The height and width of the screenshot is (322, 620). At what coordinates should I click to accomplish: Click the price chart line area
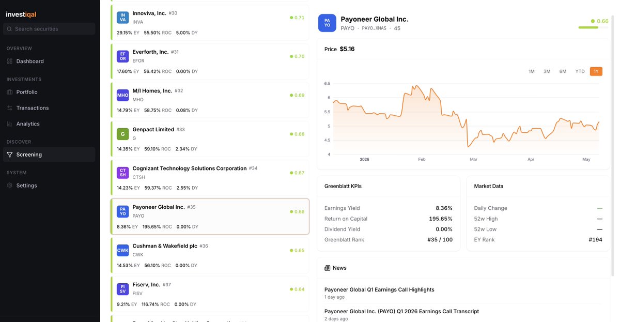(x=466, y=120)
